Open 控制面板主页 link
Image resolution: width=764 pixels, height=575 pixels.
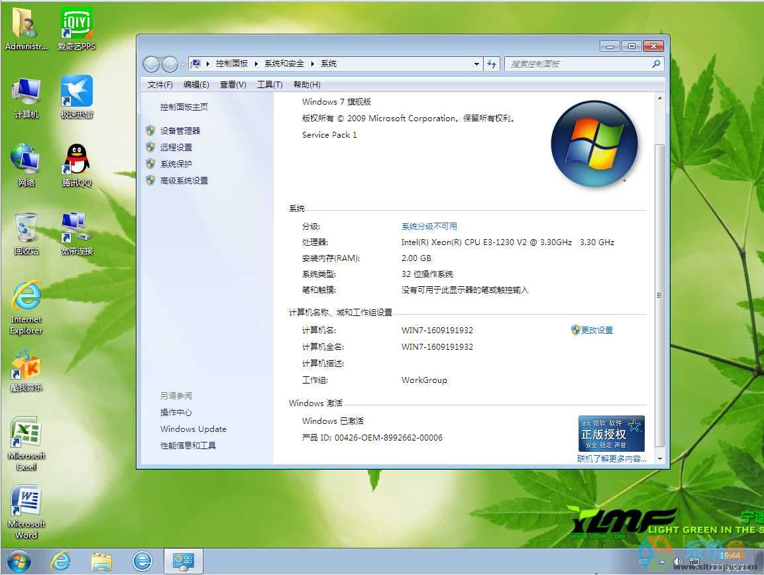(184, 107)
